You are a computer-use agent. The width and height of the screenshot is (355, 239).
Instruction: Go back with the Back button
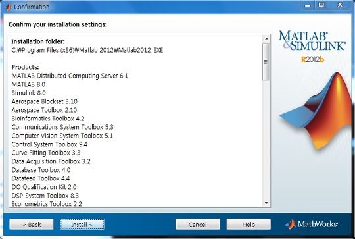click(32, 225)
